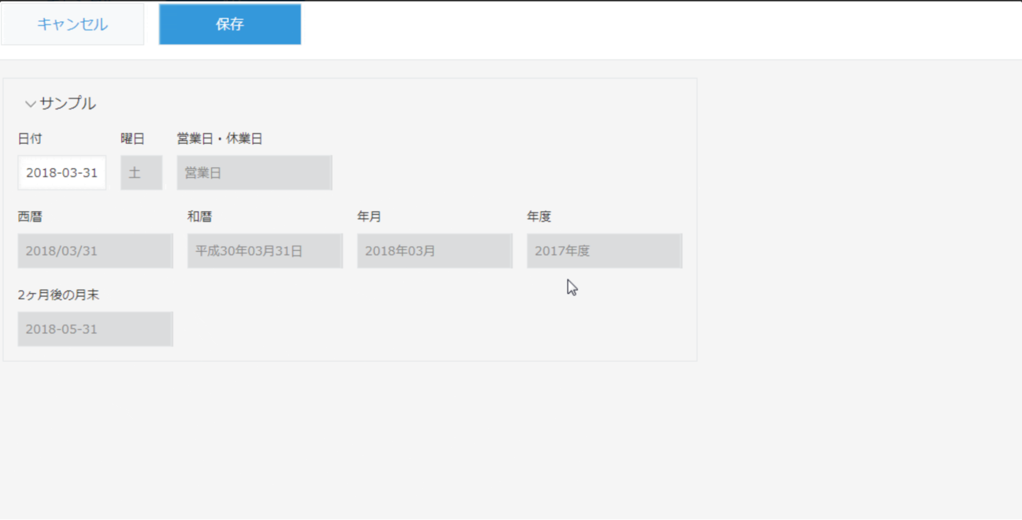Click the 日付 label
Viewport: 1022px width, 520px height.
[x=30, y=138]
